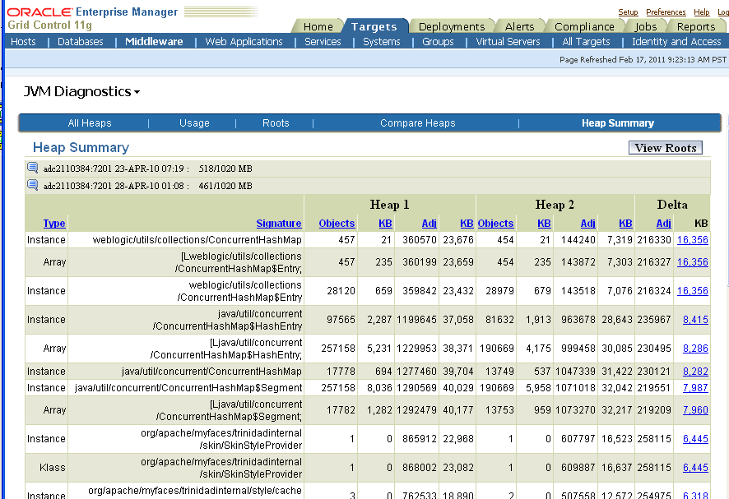Open the 8,415 delta link
The height and width of the screenshot is (499, 729).
coord(695,320)
